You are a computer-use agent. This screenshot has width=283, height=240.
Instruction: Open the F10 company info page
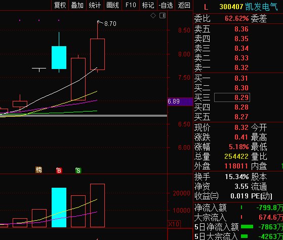(x=131, y=5)
